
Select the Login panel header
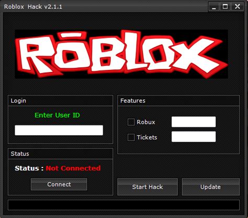click(x=60, y=101)
